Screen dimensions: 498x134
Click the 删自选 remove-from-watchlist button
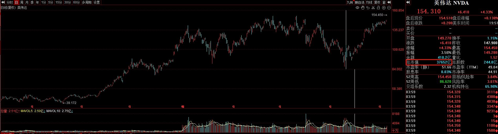point(360,2)
